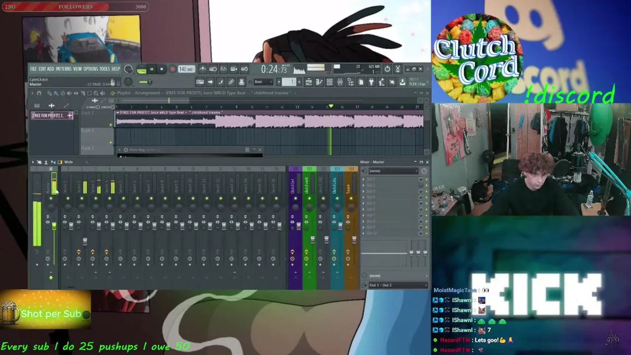Stop playback with the transport stop button
The width and height of the screenshot is (631, 355).
162,70
